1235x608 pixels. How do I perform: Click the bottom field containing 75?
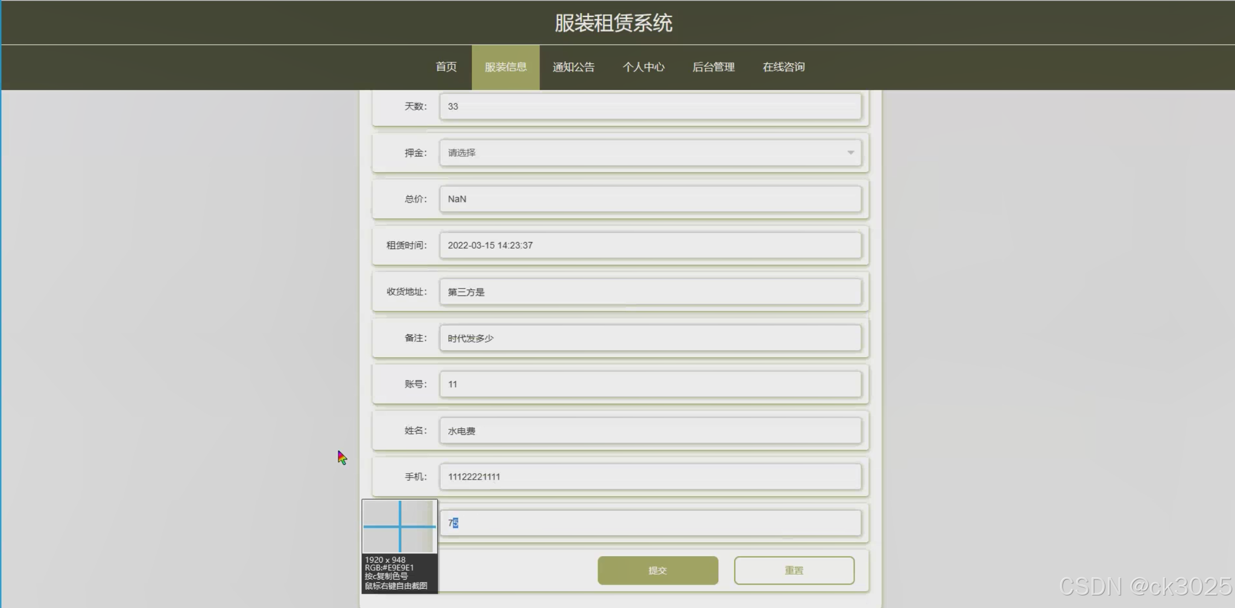(x=650, y=523)
